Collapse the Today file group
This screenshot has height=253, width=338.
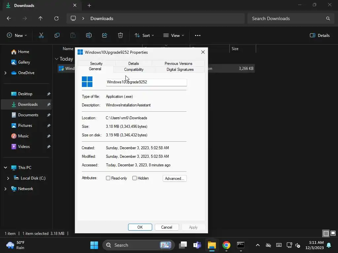(56, 59)
